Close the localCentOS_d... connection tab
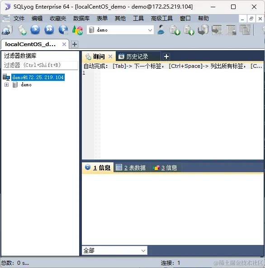Viewport: 265px width, 268px height. tap(64, 44)
